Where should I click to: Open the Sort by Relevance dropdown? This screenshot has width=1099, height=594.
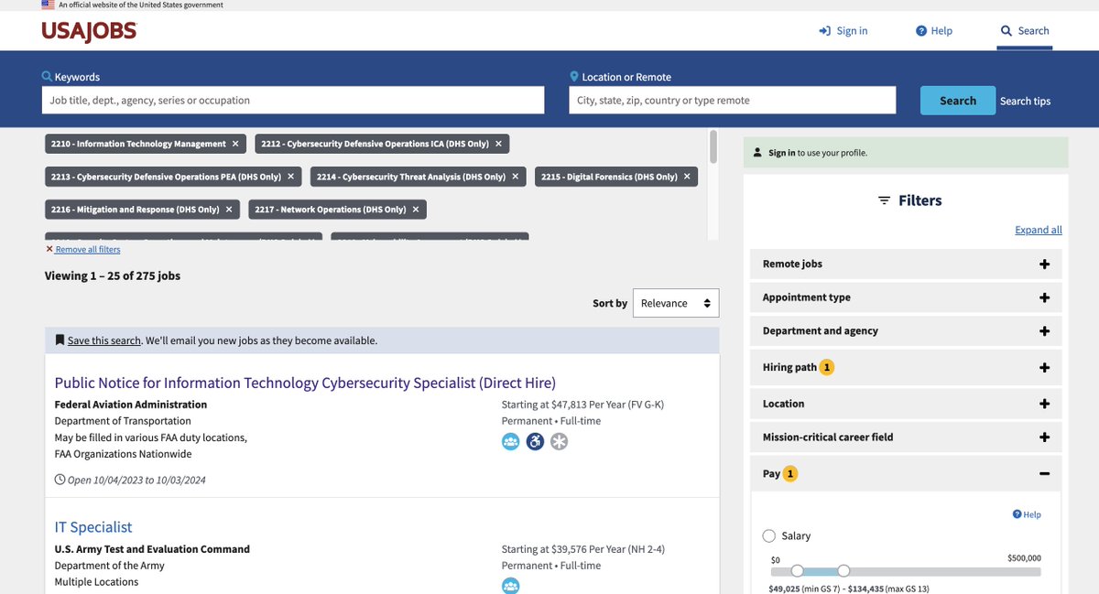point(676,303)
